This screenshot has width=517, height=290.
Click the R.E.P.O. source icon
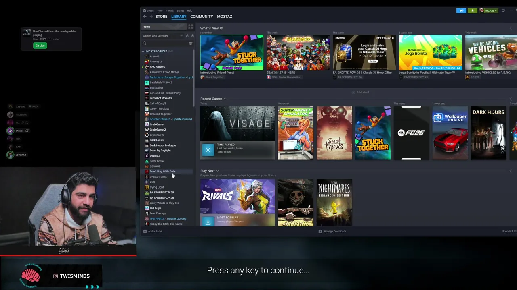click(x=467, y=77)
